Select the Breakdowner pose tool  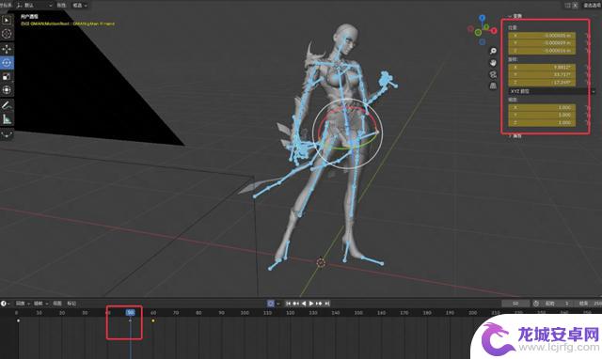[7, 134]
